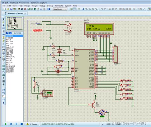151x127 pixels.
Task: Open the Library menu
Action: [x=50, y=6]
